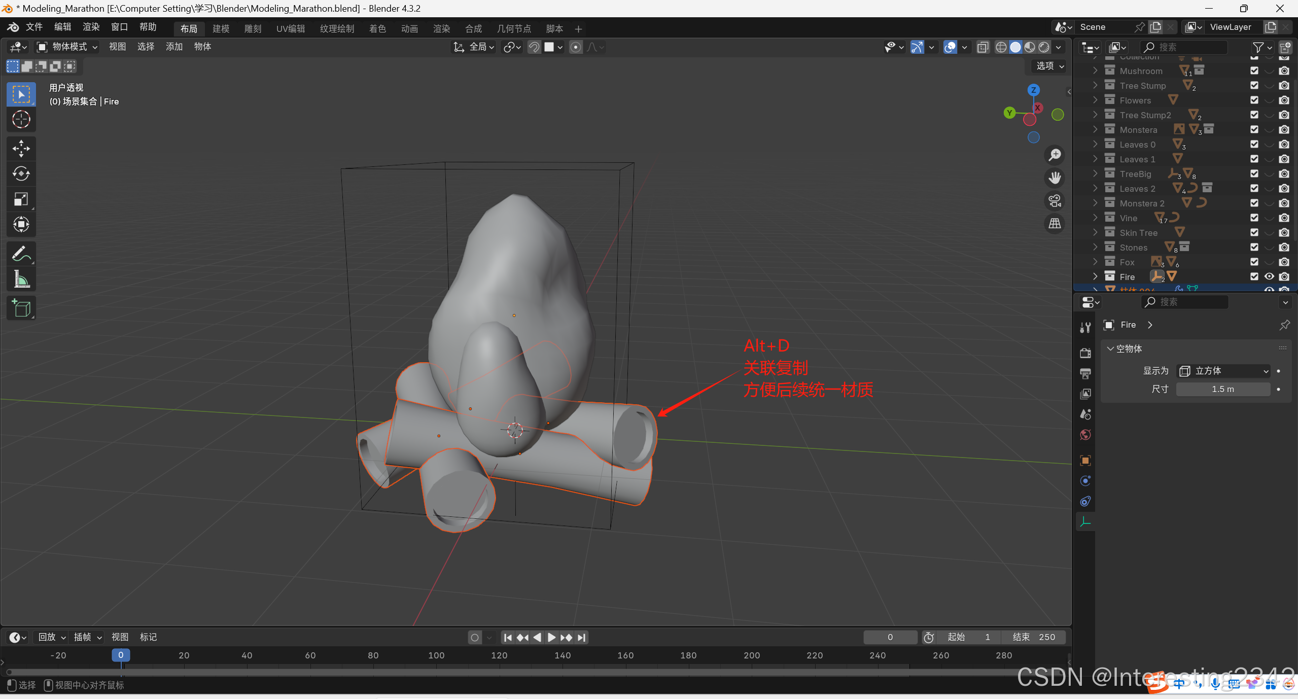The height and width of the screenshot is (699, 1298).
Task: Select the Add Cube tool
Action: point(21,308)
